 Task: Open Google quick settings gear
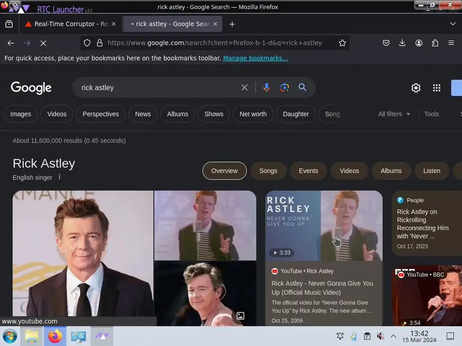click(x=416, y=88)
